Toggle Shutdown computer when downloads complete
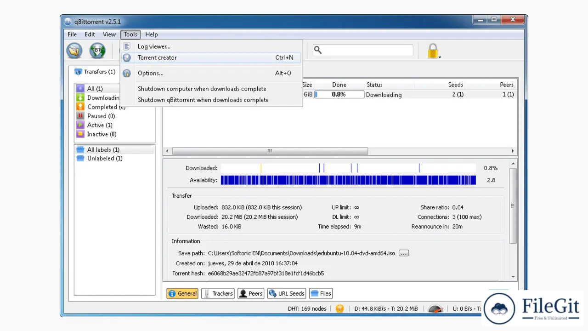 point(211,89)
